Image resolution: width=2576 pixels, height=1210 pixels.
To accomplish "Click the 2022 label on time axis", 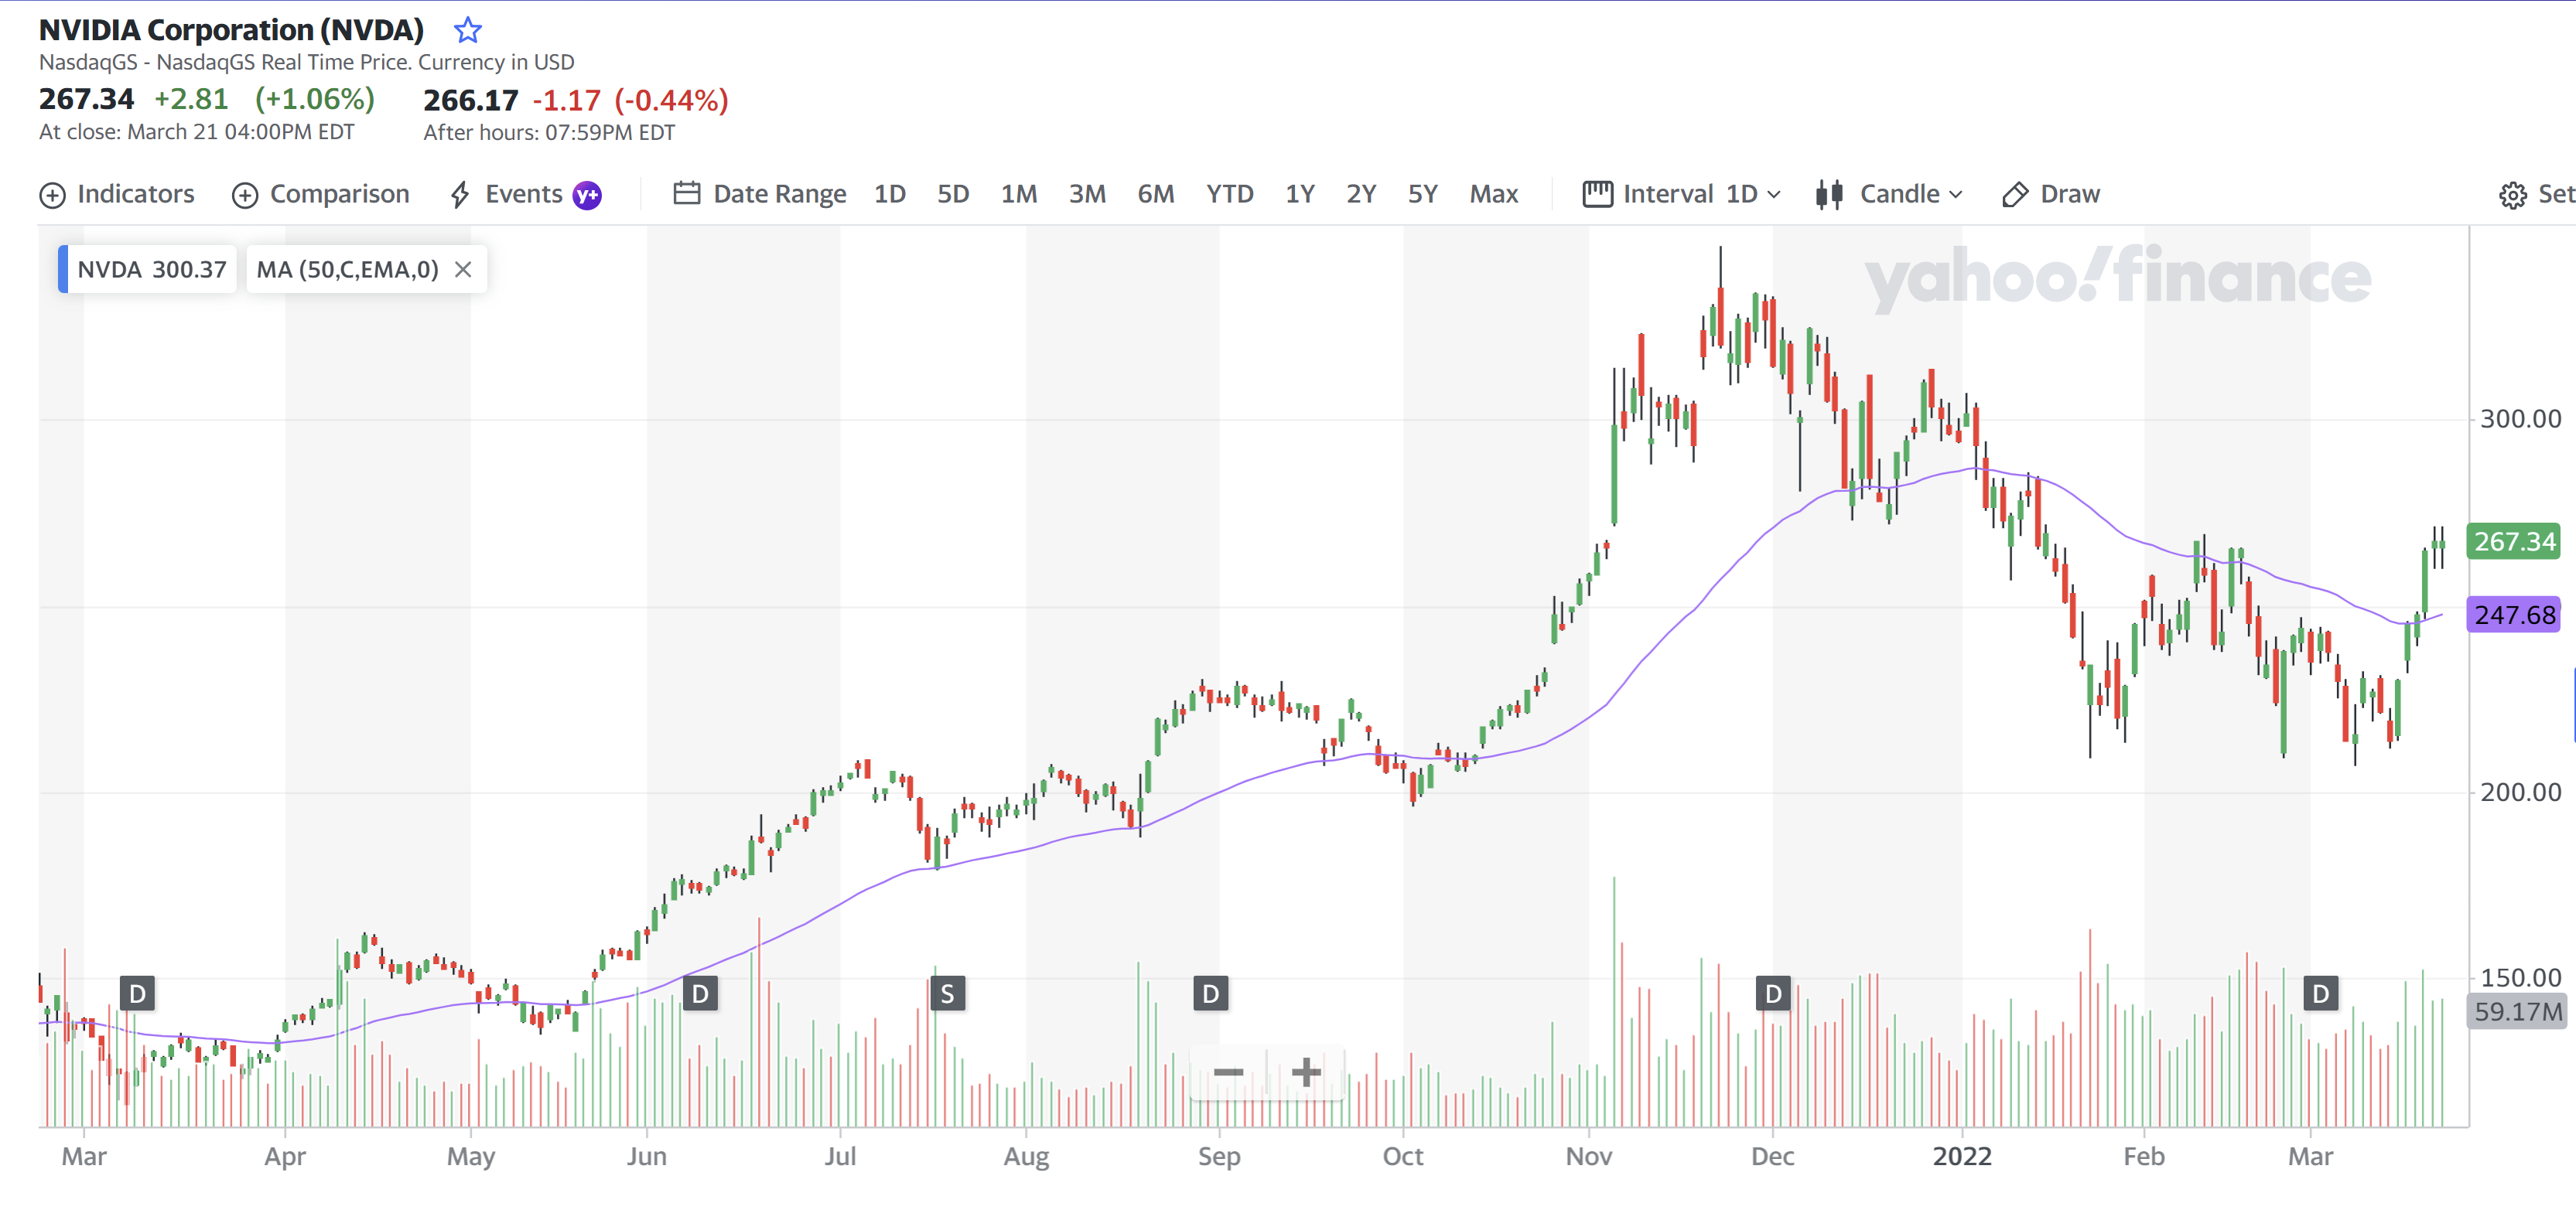I will click(x=1961, y=1156).
